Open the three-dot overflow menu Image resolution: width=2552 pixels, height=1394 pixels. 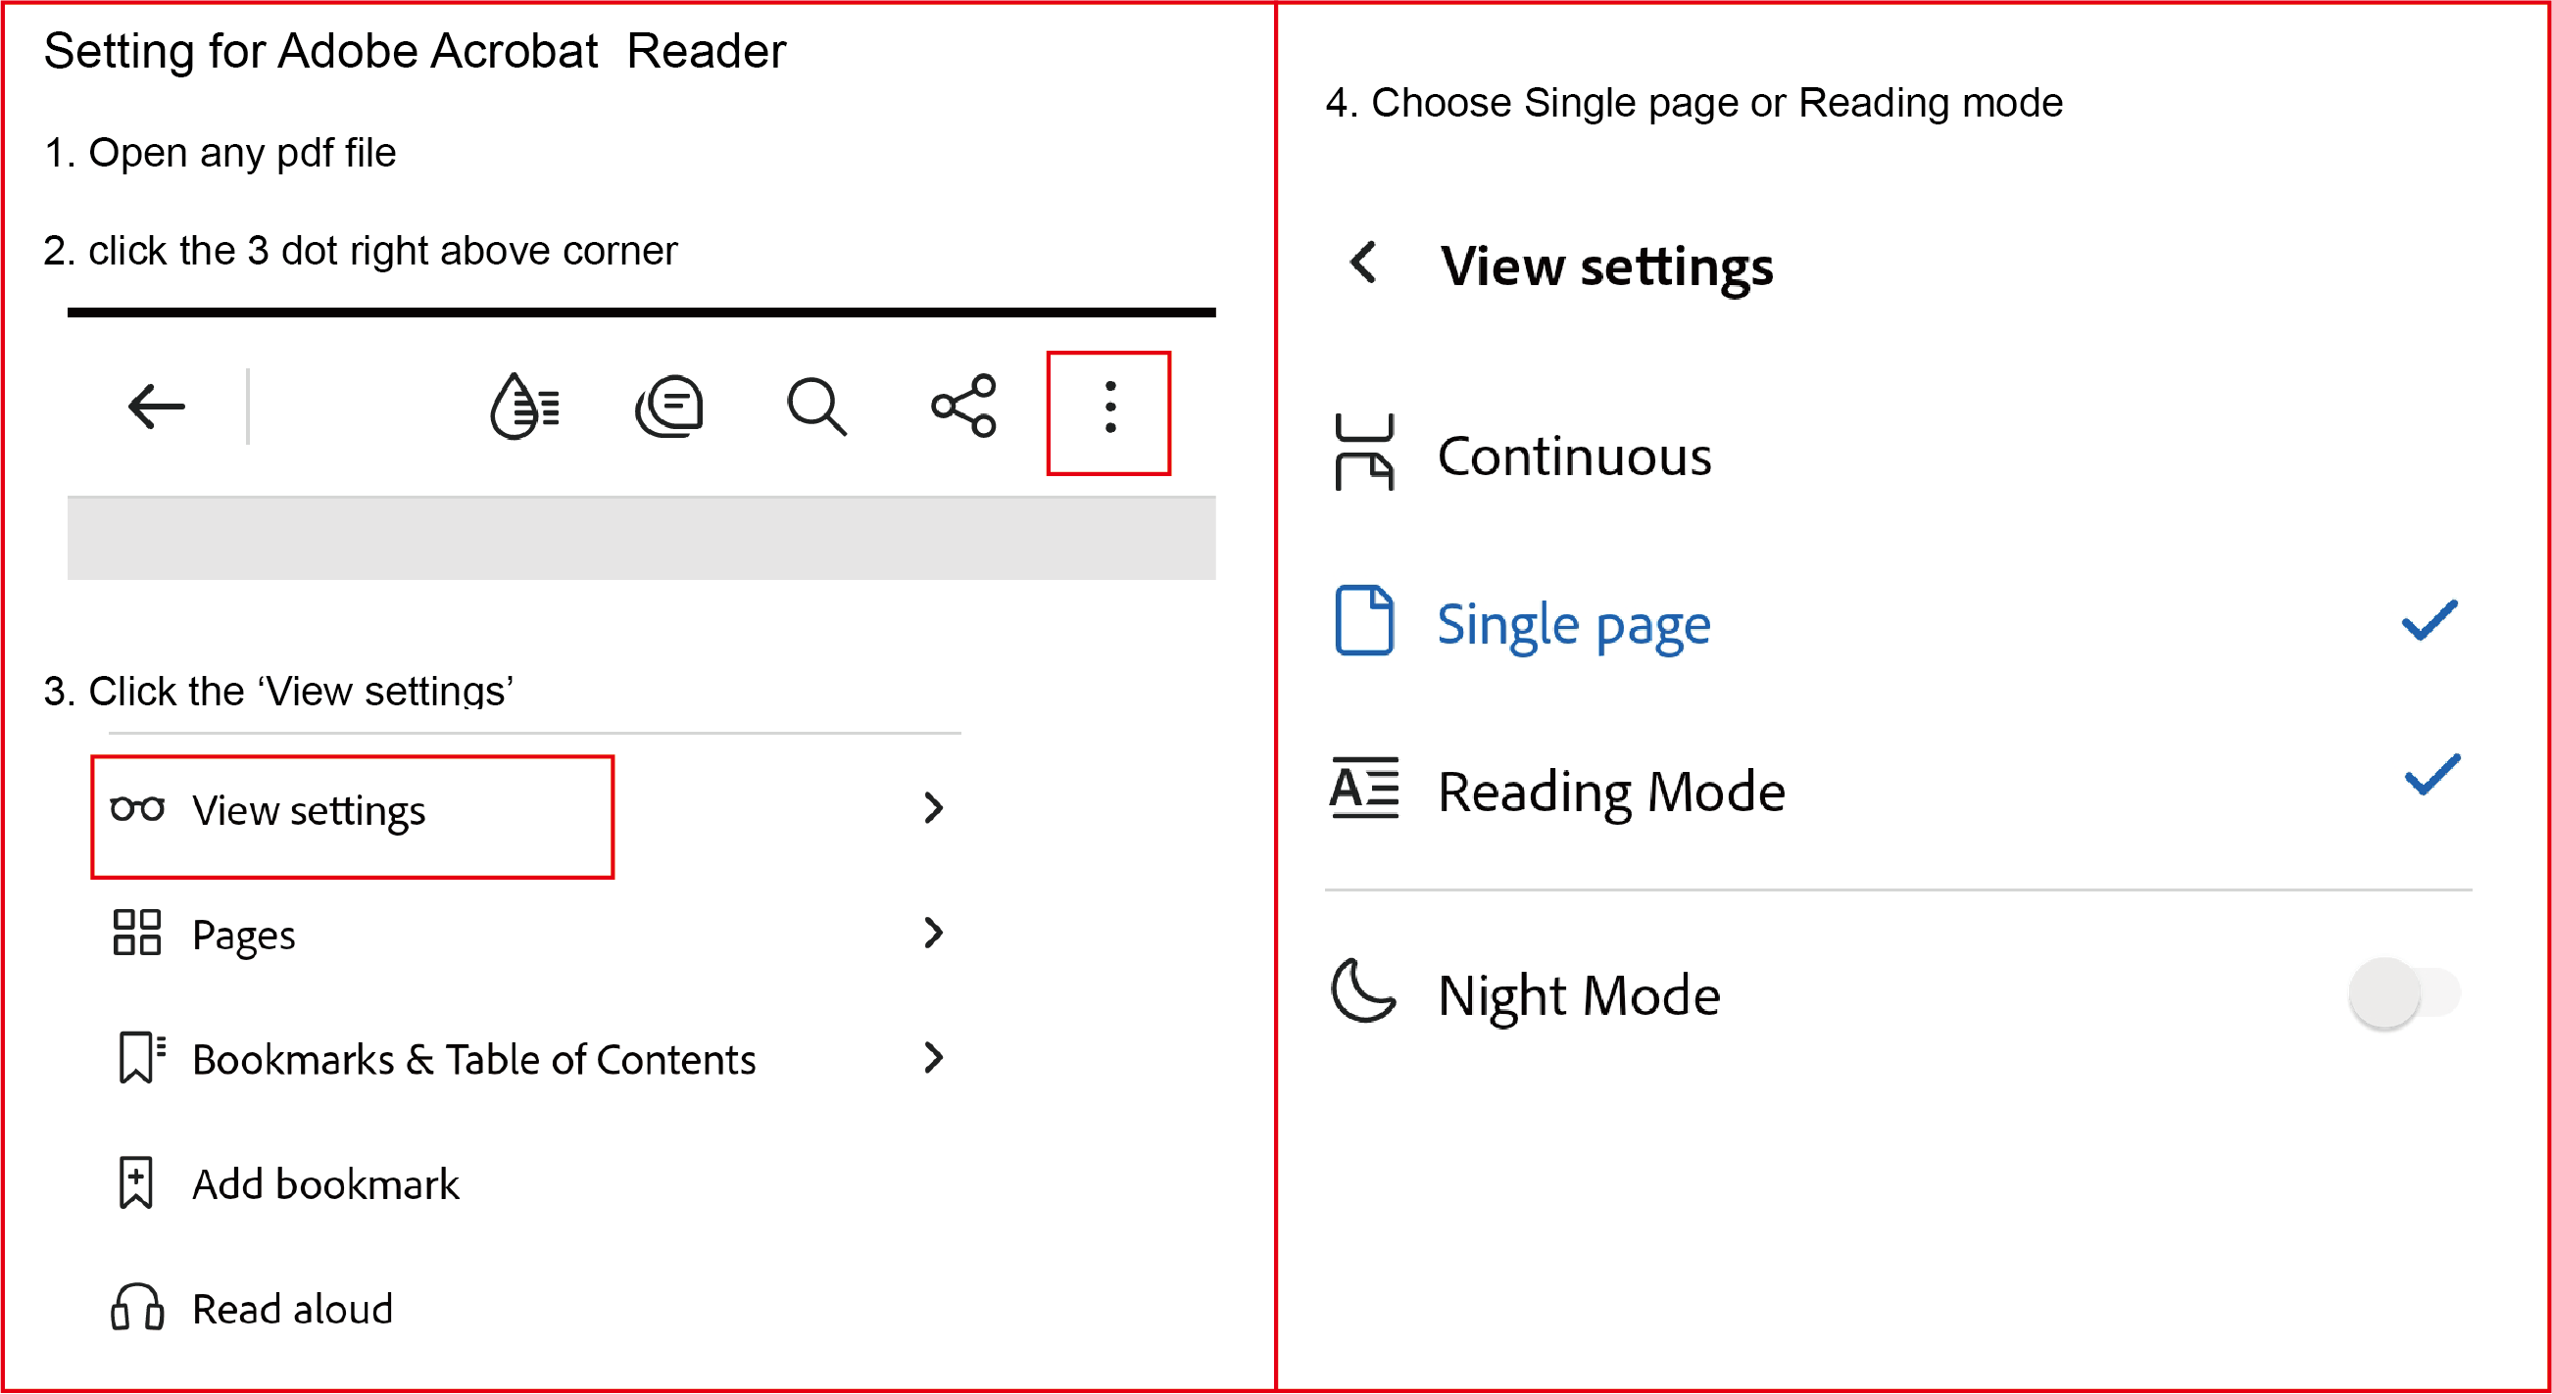(1109, 409)
